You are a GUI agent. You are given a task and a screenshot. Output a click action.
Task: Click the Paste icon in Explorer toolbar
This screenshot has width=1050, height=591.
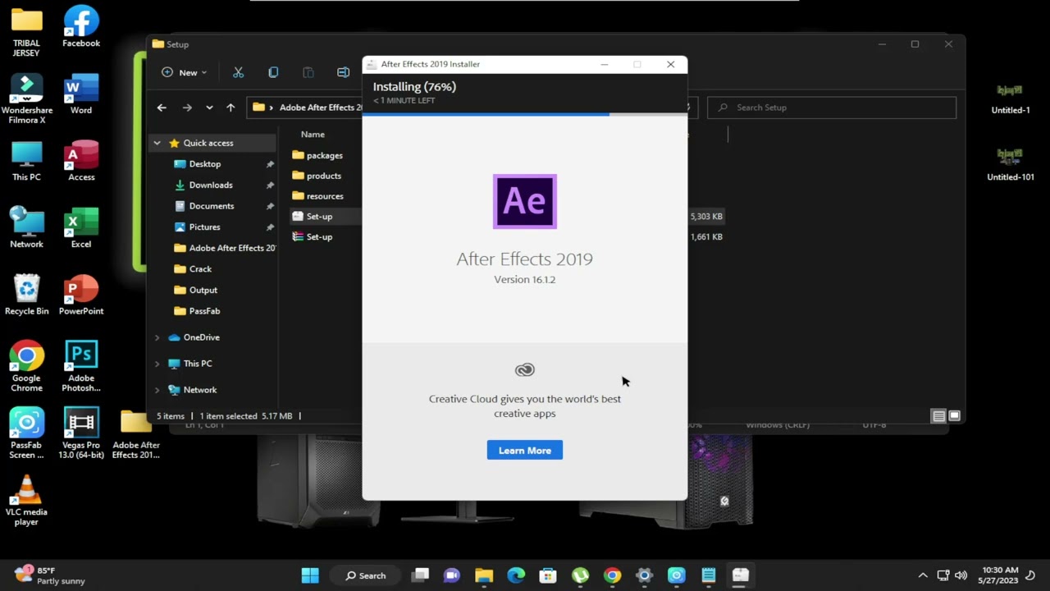[308, 72]
